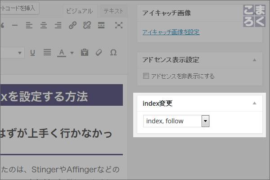Click the ショートコードを挿入 button

click(x=19, y=8)
